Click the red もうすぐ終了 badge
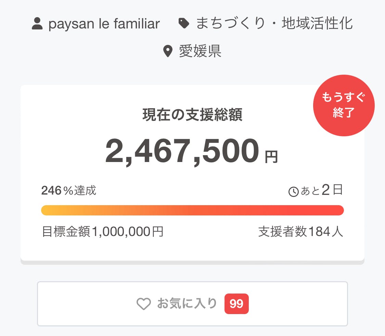385x336 pixels. click(344, 105)
